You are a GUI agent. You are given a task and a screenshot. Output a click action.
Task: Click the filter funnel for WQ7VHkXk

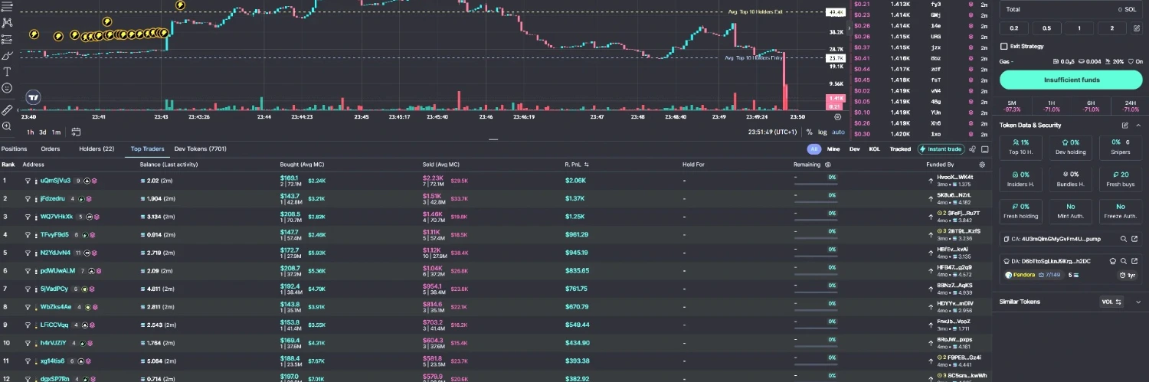[28, 217]
